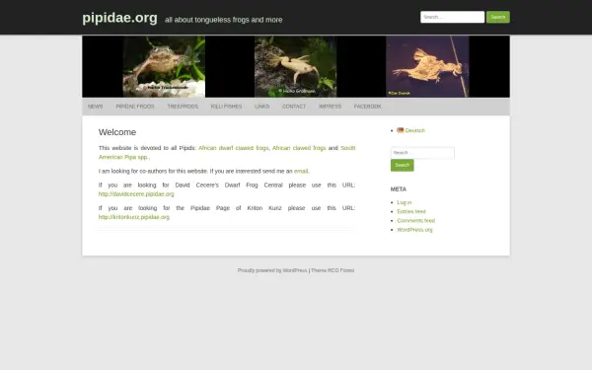
Task: Open the kritonkunz.pipidae.org URL
Action: coord(134,217)
